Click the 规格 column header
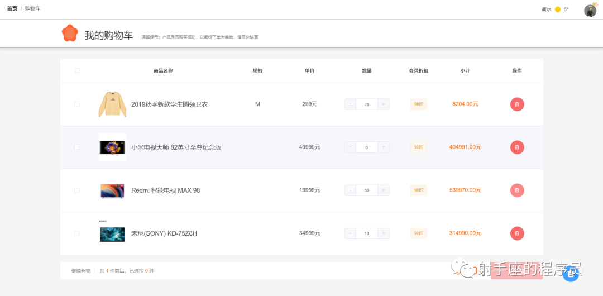 pos(257,71)
